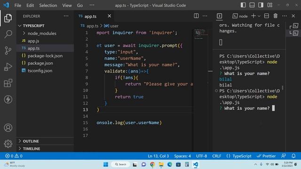This screenshot has width=301, height=169.
Task: Open Google Chrome from the taskbar
Action: pyautogui.click(x=152, y=164)
